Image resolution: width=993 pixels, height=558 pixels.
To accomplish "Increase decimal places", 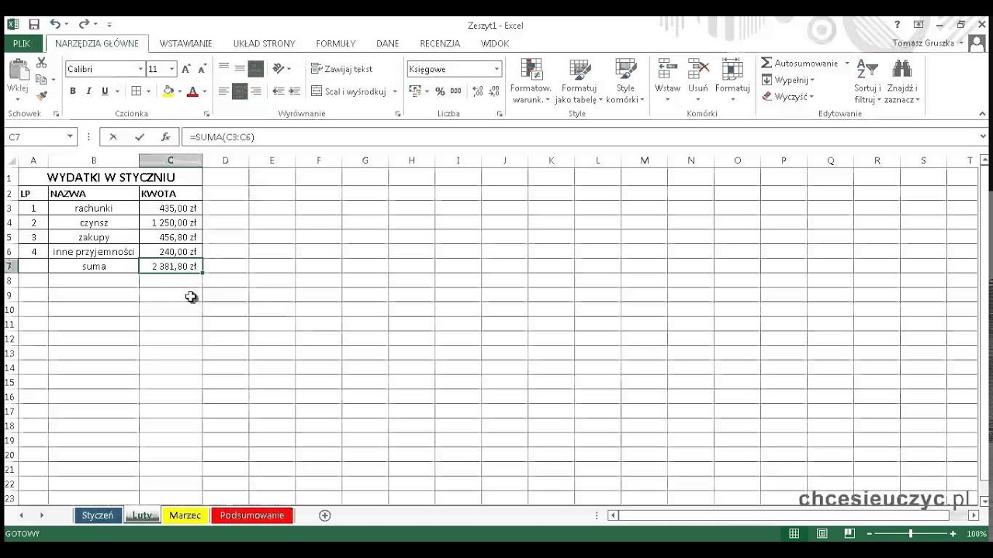I will (x=477, y=91).
